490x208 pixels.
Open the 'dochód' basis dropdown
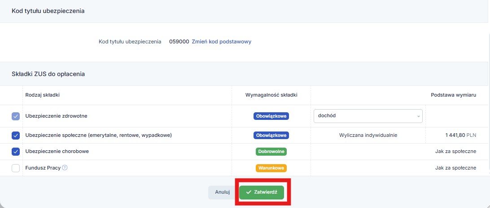[x=367, y=116]
